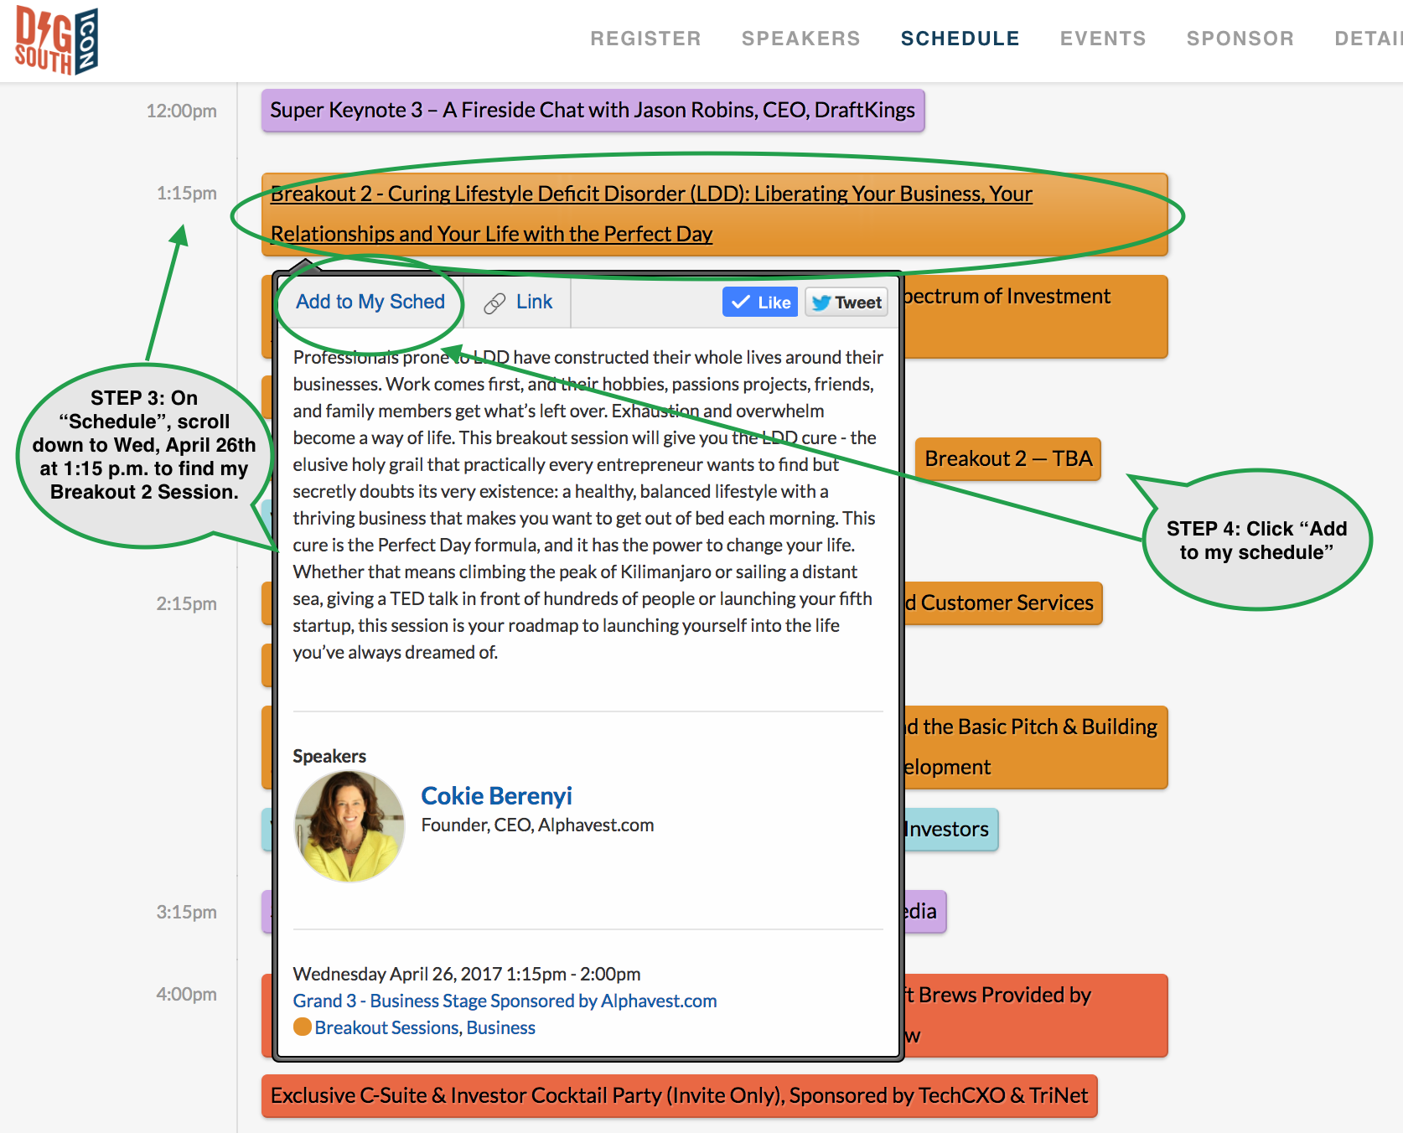This screenshot has width=1403, height=1133.
Task: Click the 1:15pm time label
Action: 186,194
